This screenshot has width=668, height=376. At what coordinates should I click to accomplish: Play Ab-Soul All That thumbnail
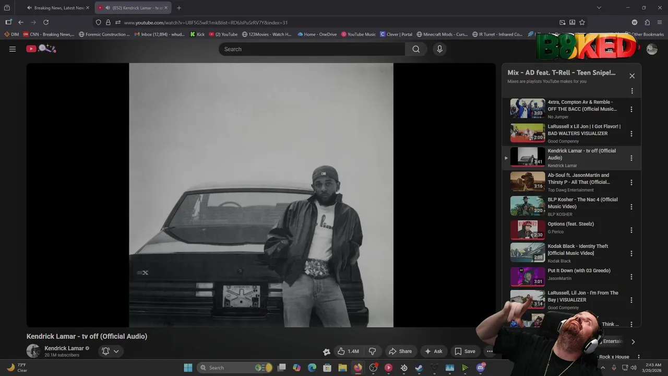click(x=528, y=182)
